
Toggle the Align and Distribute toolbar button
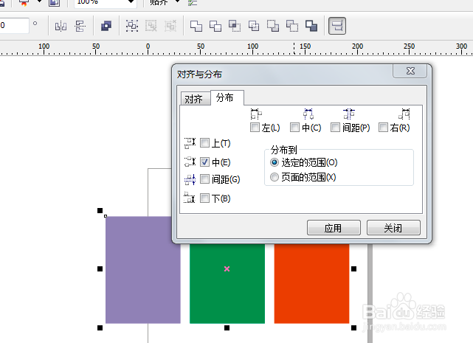[x=337, y=26]
